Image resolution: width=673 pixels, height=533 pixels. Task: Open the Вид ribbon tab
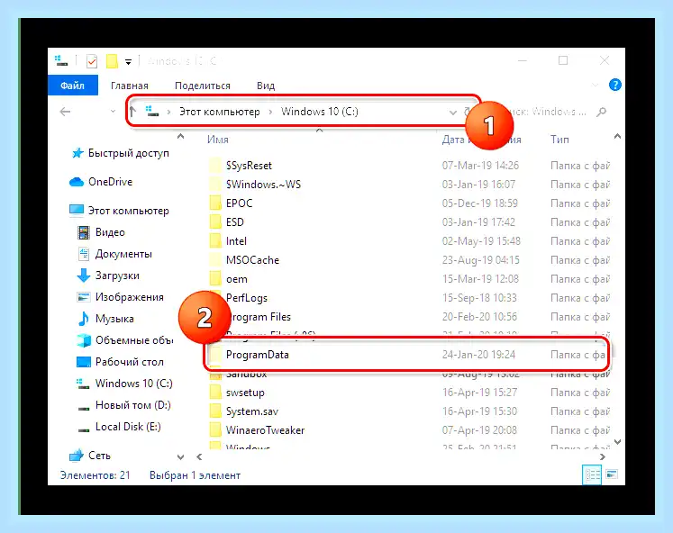(x=266, y=86)
